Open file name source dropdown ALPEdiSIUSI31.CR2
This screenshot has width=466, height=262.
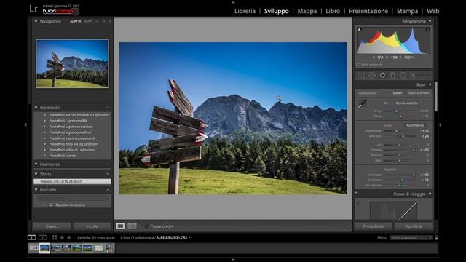(x=173, y=237)
